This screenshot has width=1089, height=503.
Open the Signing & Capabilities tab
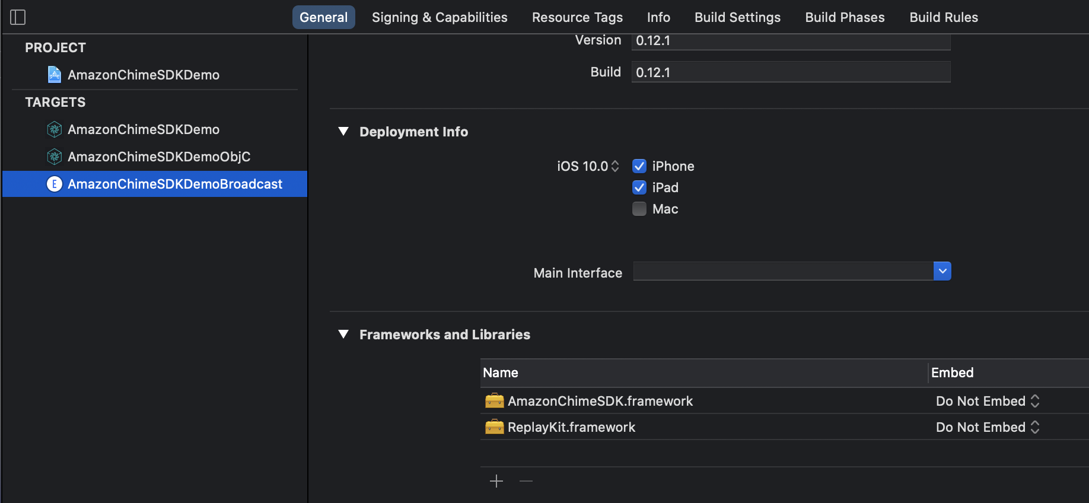pos(440,17)
